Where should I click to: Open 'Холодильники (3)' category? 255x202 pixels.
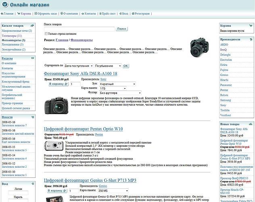[13, 44]
